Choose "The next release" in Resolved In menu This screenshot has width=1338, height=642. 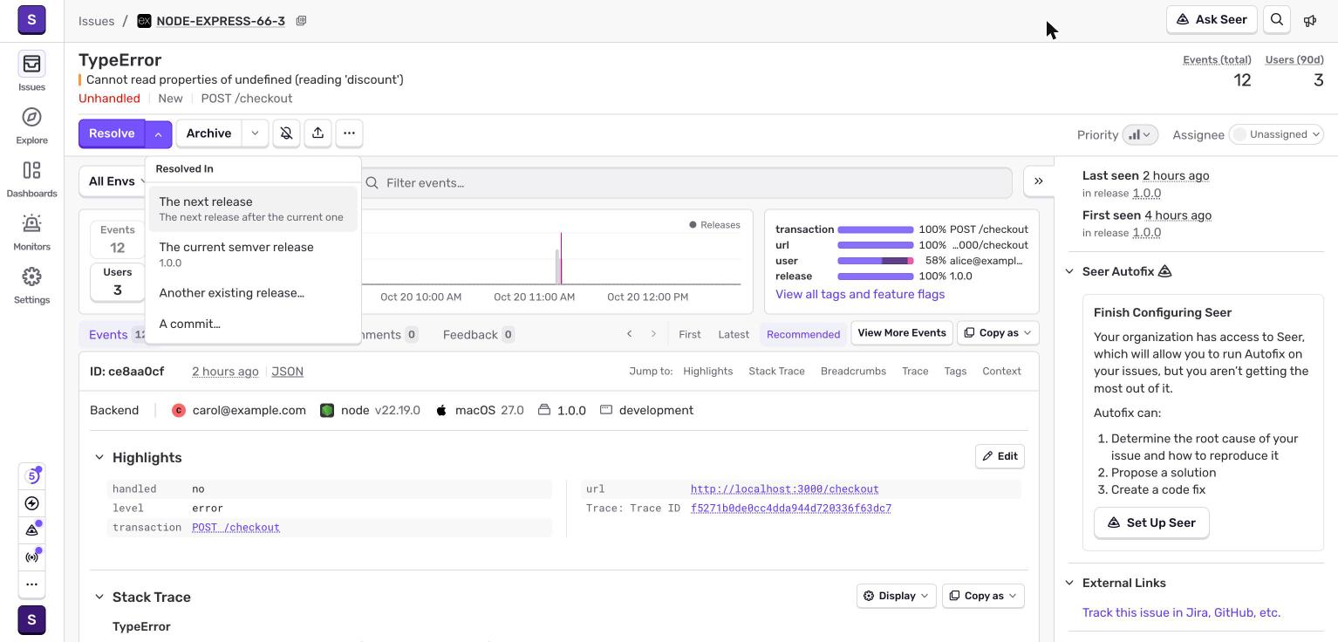point(253,209)
